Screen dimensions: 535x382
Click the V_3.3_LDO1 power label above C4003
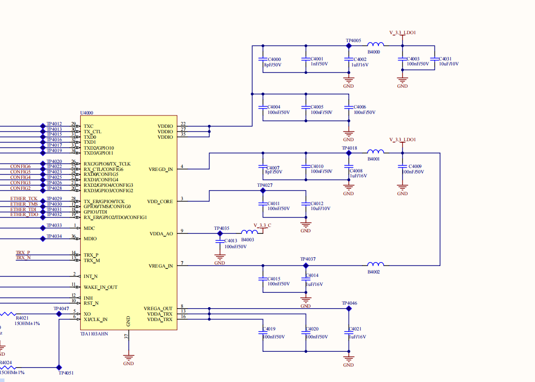403,33
